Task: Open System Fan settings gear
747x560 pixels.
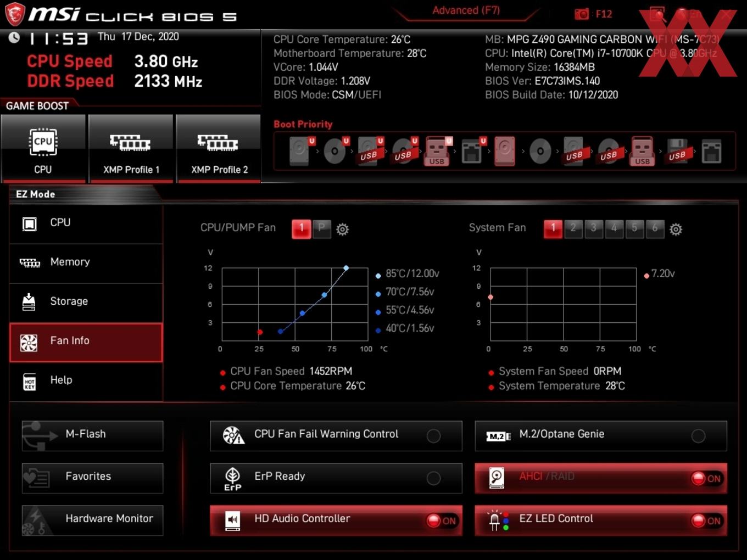Action: (676, 229)
